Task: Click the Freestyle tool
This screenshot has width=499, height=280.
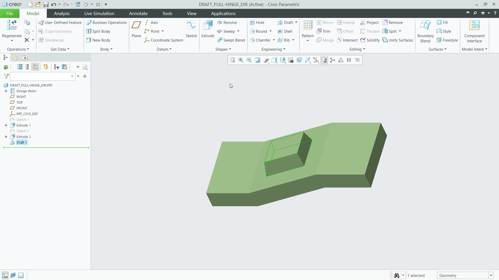Action: coord(447,40)
